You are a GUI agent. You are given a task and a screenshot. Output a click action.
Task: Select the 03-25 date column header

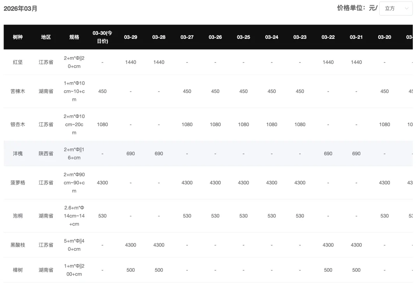(x=243, y=37)
